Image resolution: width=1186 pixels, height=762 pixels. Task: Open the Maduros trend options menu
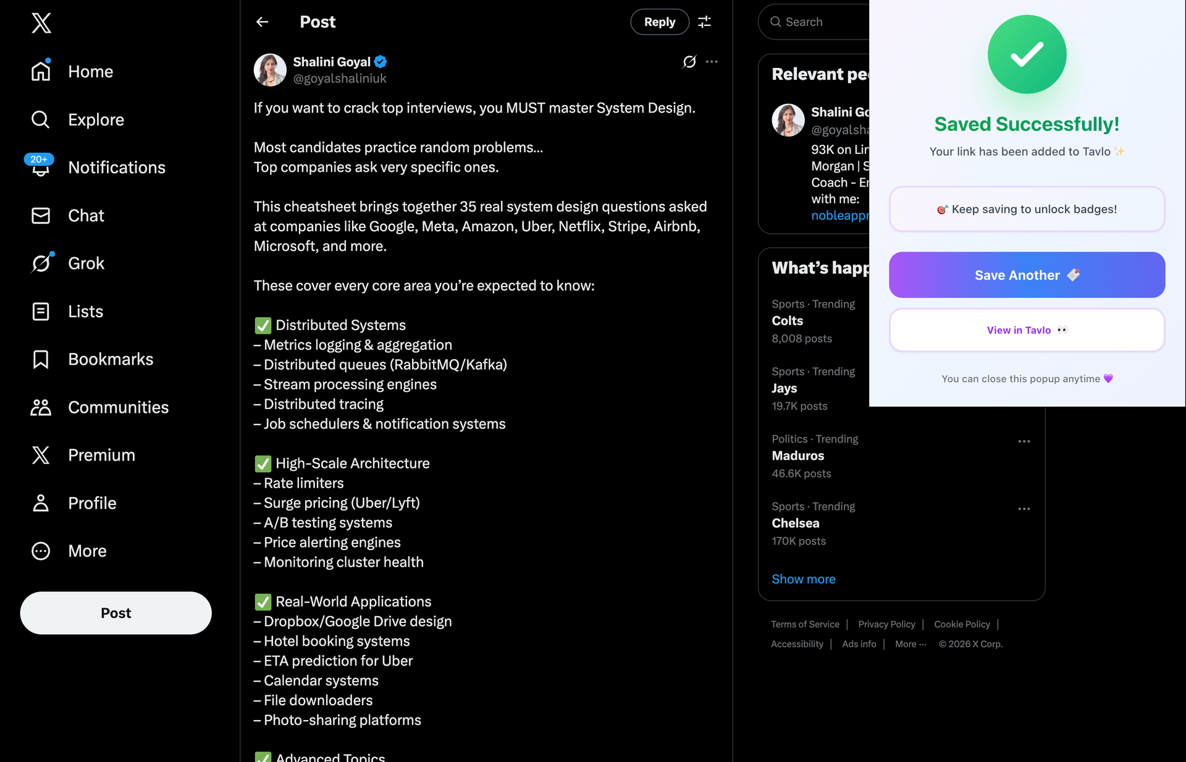1024,441
